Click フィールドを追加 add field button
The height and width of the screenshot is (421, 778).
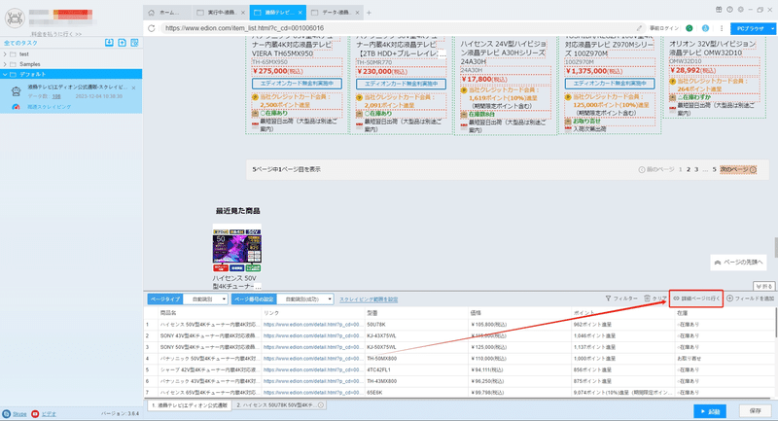tap(750, 298)
